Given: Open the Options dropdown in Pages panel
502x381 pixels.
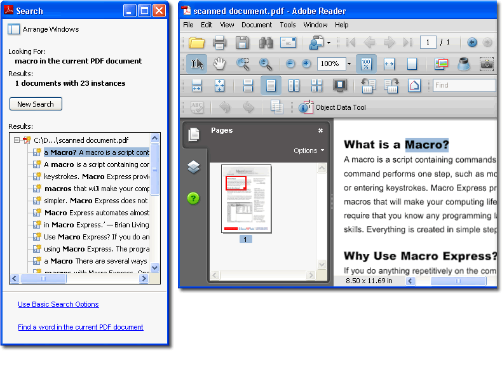Looking at the screenshot, I should point(309,150).
